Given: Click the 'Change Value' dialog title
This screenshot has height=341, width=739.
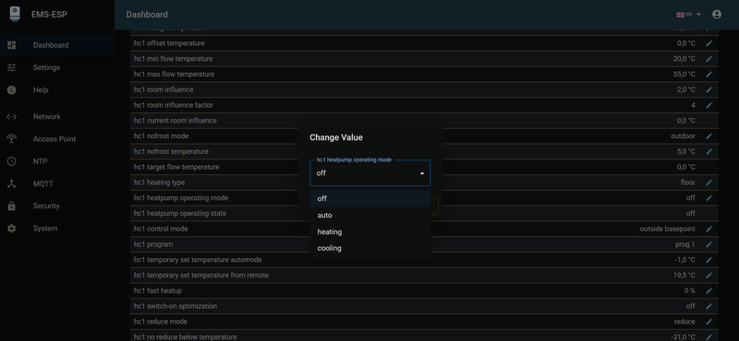Looking at the screenshot, I should tap(336, 138).
